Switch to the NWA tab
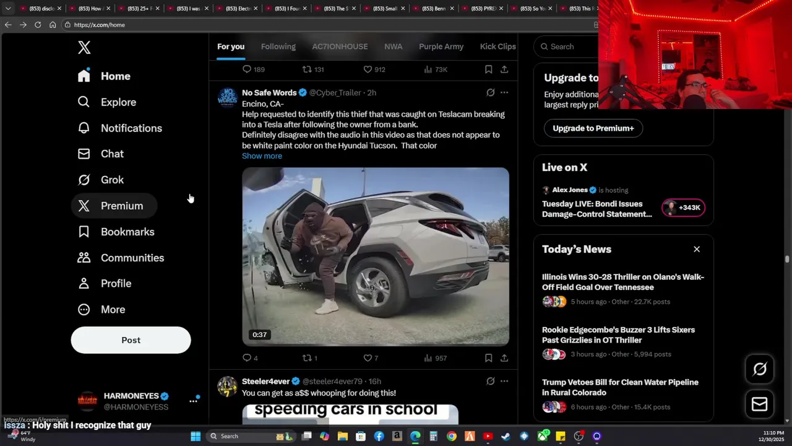This screenshot has width=792, height=446. [x=393, y=46]
